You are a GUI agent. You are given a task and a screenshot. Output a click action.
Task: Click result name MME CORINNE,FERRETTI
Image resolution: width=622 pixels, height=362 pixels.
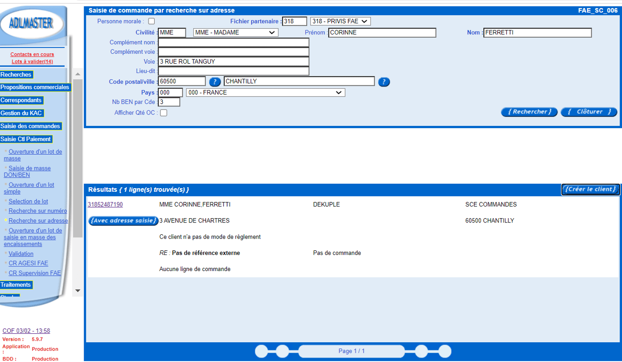pyautogui.click(x=195, y=205)
